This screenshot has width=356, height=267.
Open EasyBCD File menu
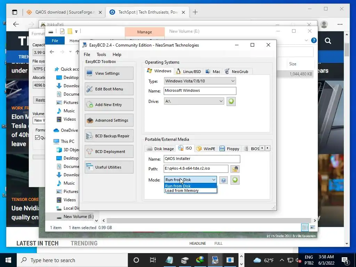coord(87,55)
